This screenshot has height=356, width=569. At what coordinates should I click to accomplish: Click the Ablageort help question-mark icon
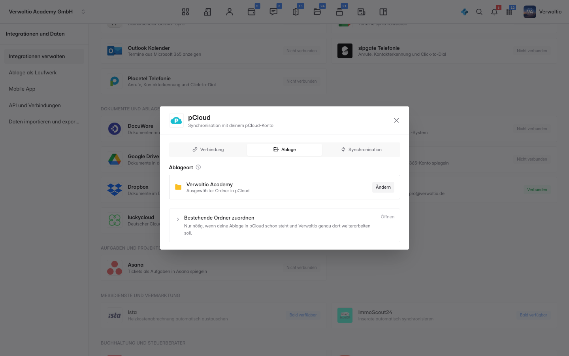(198, 167)
